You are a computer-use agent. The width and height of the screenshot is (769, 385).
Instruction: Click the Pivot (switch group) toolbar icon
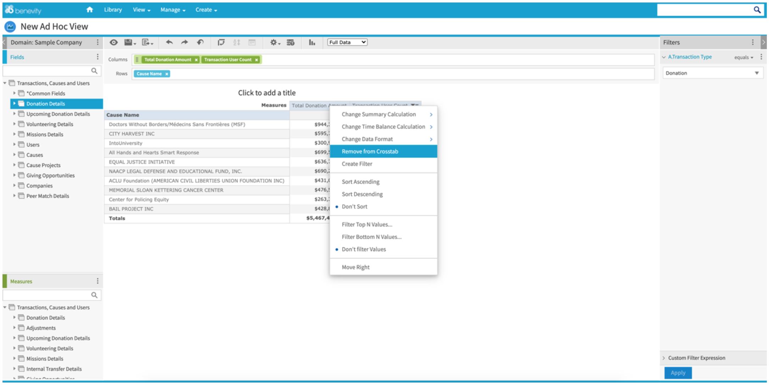[221, 42]
